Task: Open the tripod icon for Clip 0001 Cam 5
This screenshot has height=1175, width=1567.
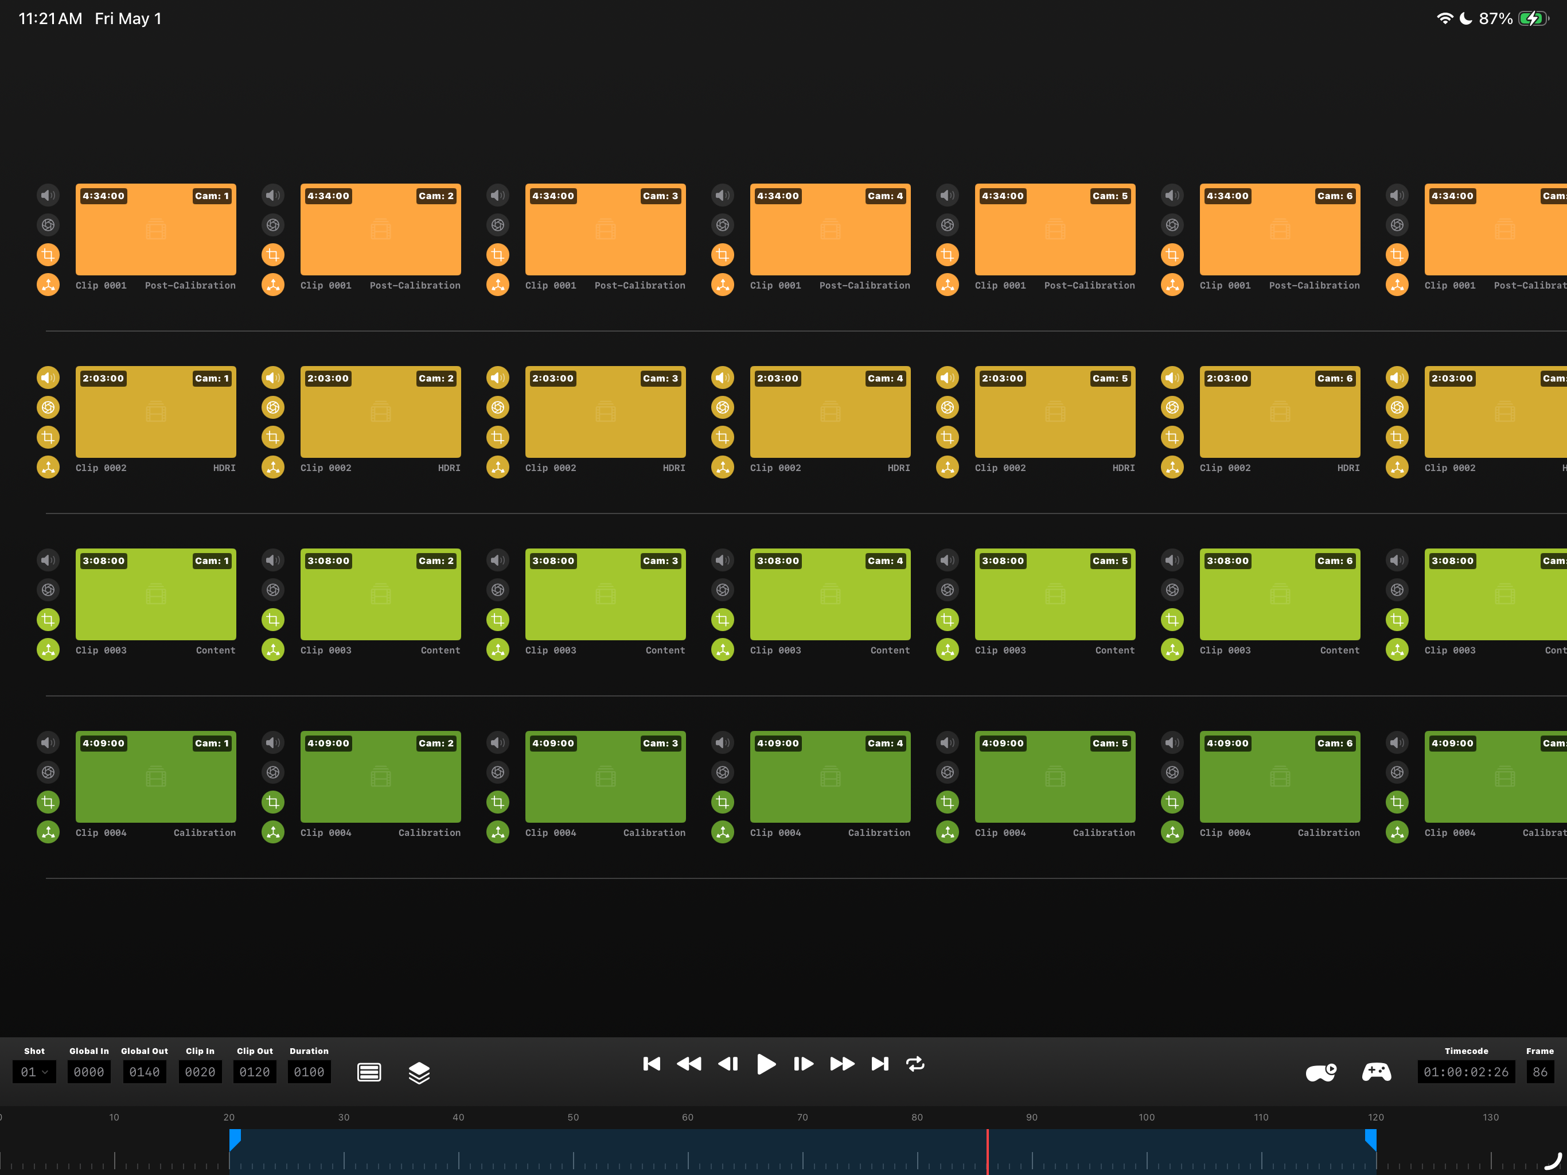Action: [x=947, y=285]
